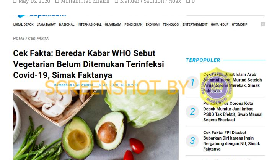Click the CEK FAKTA breadcrumb link
This screenshot has width=277, height=167.
click(38, 39)
